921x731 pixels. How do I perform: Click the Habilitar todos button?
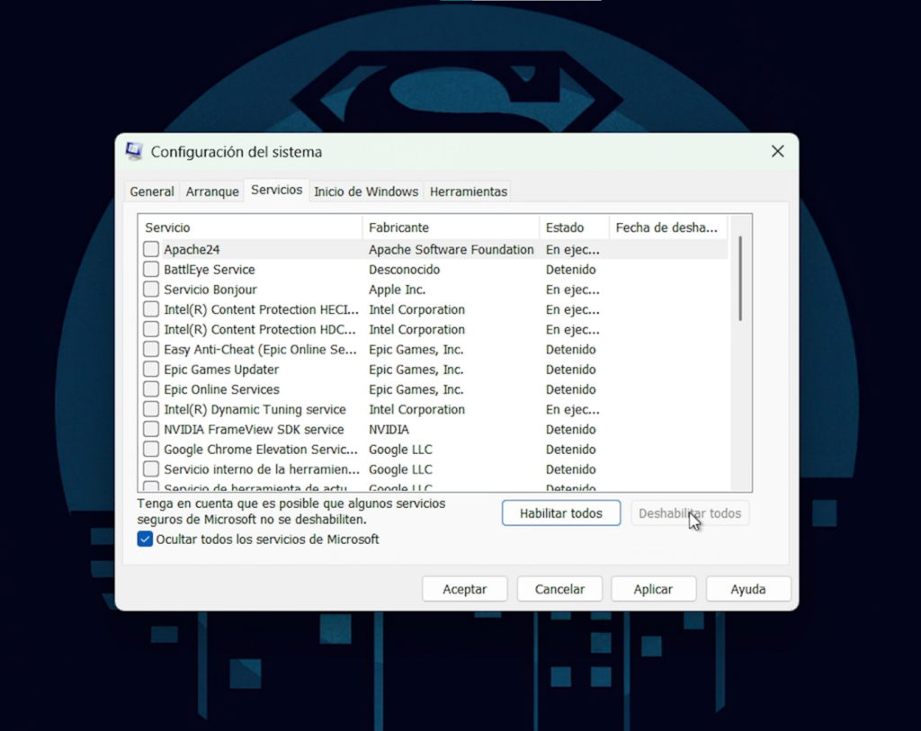[560, 513]
